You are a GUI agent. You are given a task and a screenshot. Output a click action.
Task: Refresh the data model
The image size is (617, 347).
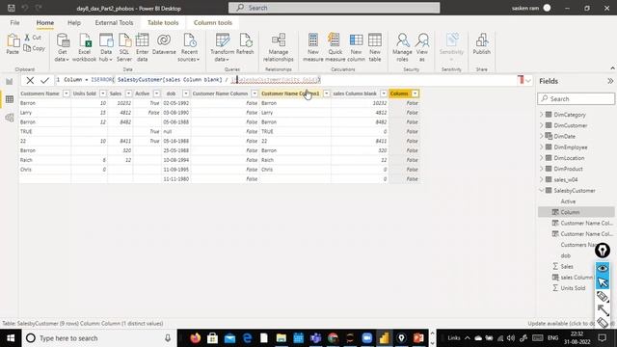(x=245, y=43)
